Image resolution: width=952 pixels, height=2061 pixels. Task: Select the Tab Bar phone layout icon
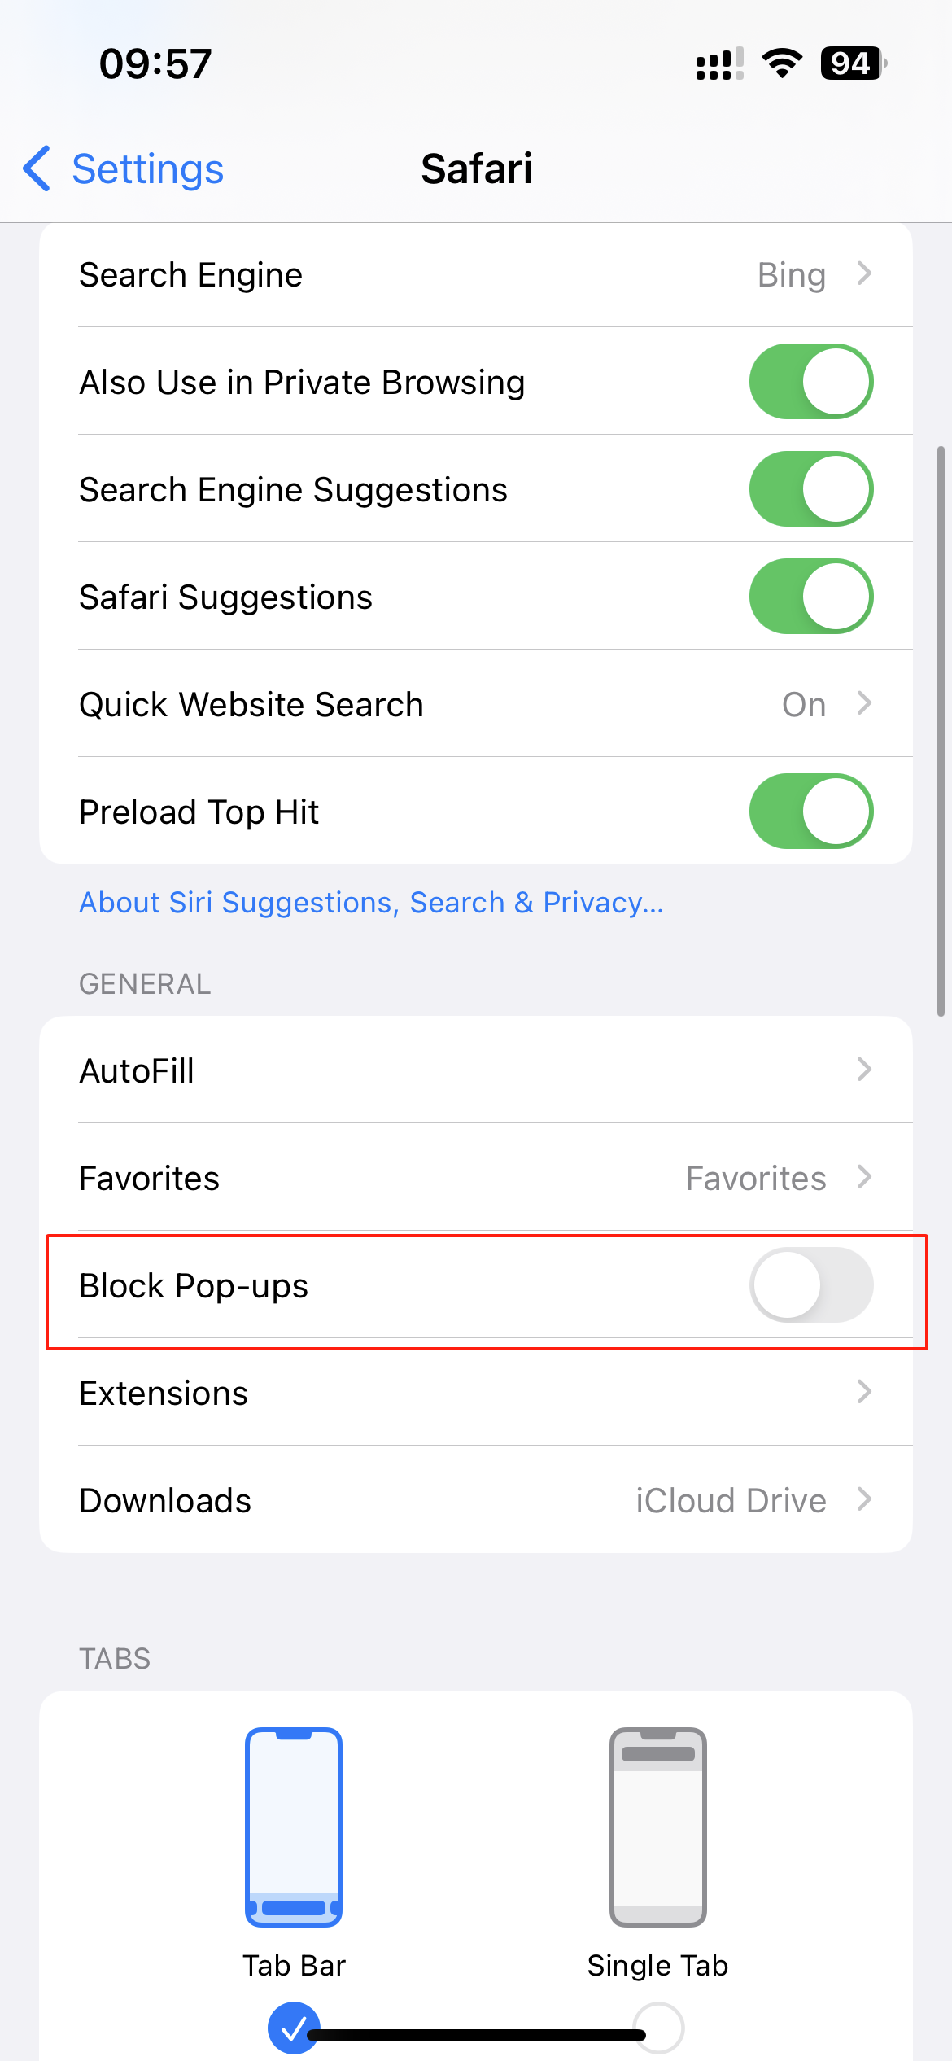coord(294,1827)
